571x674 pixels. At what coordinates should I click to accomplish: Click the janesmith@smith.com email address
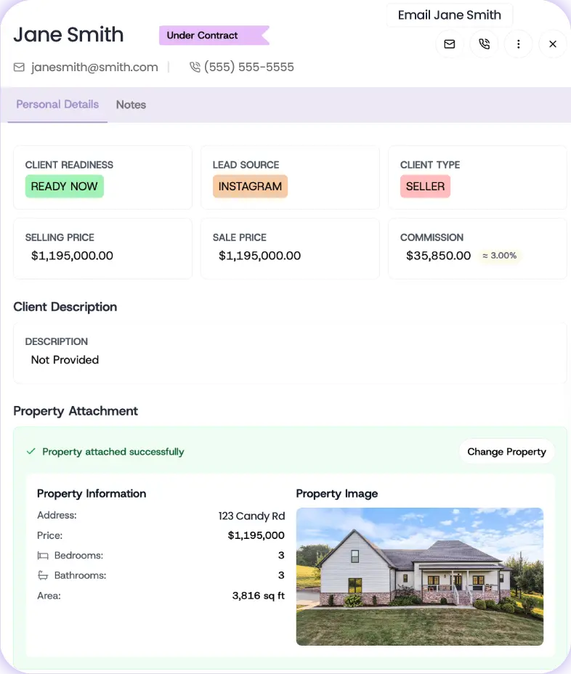click(94, 68)
